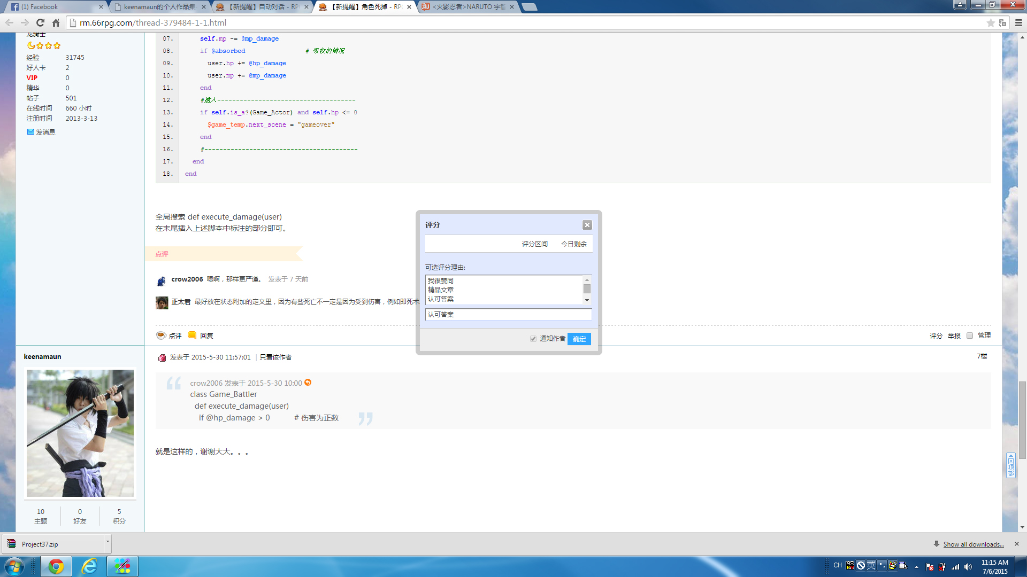Click the 点评 comment icon under post
Viewport: 1027px width, 577px height.
point(161,335)
